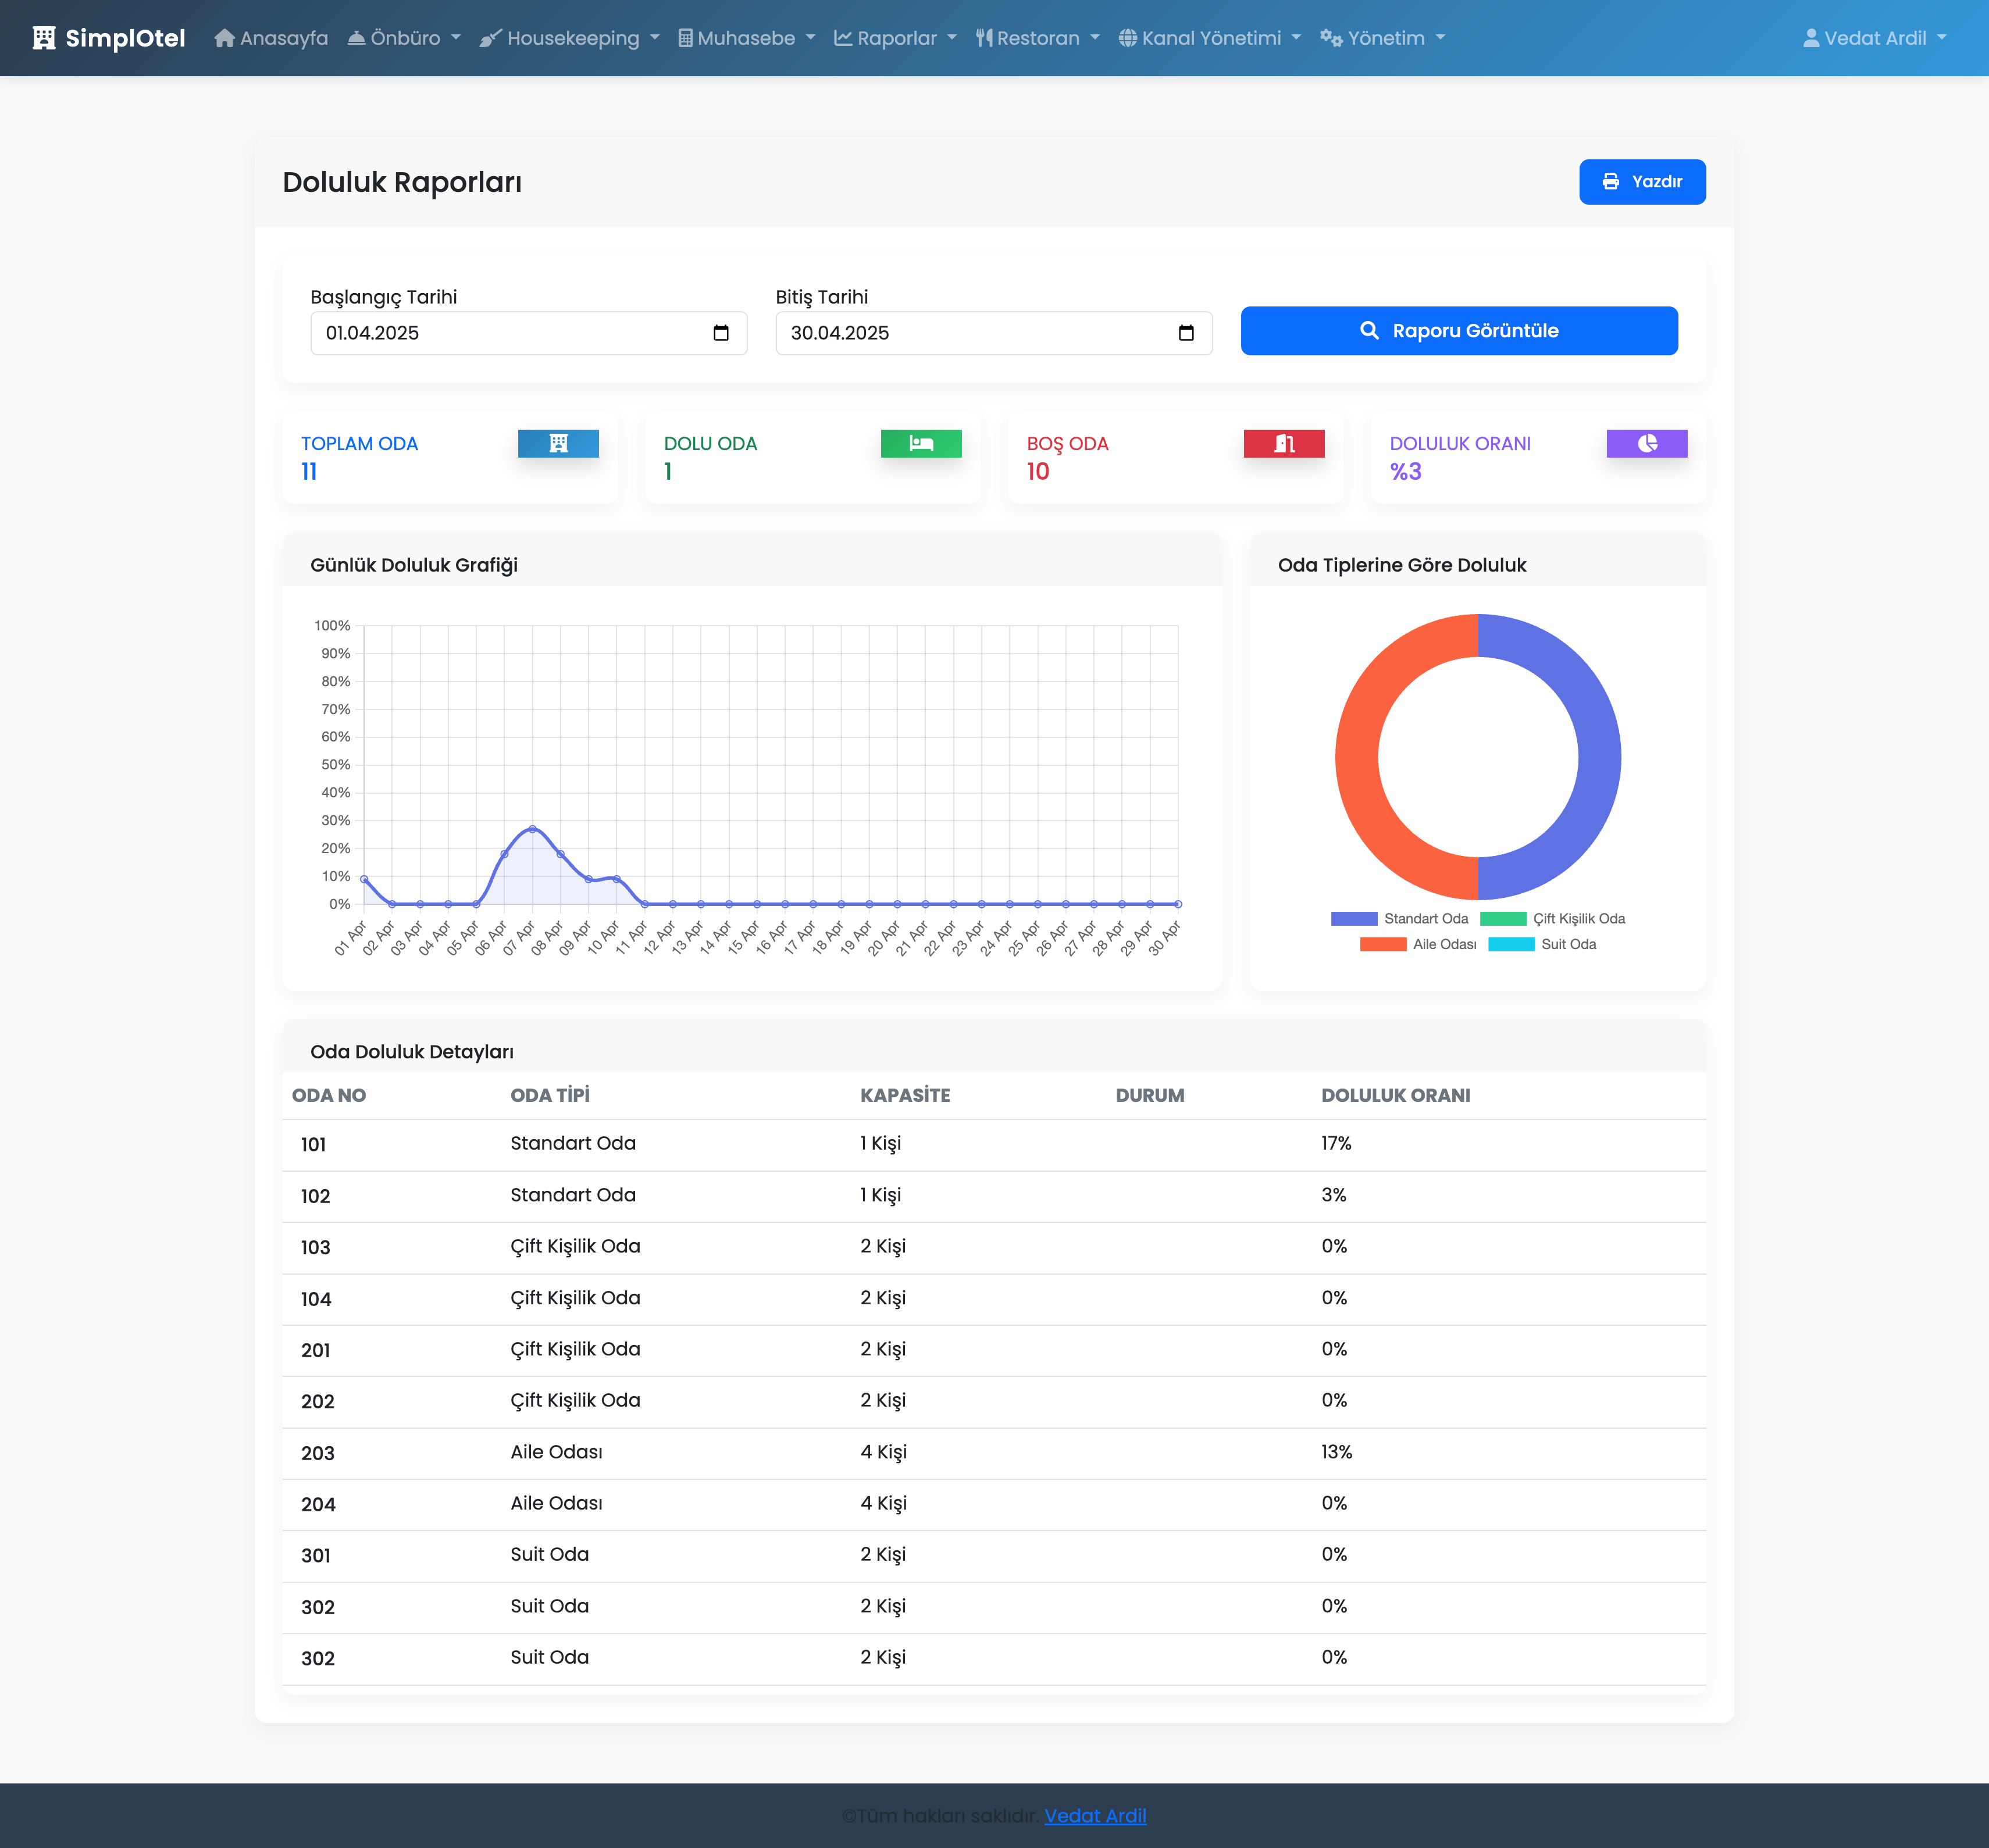Open the Kanal Yönetimi menu
1989x1848 pixels.
click(1209, 38)
